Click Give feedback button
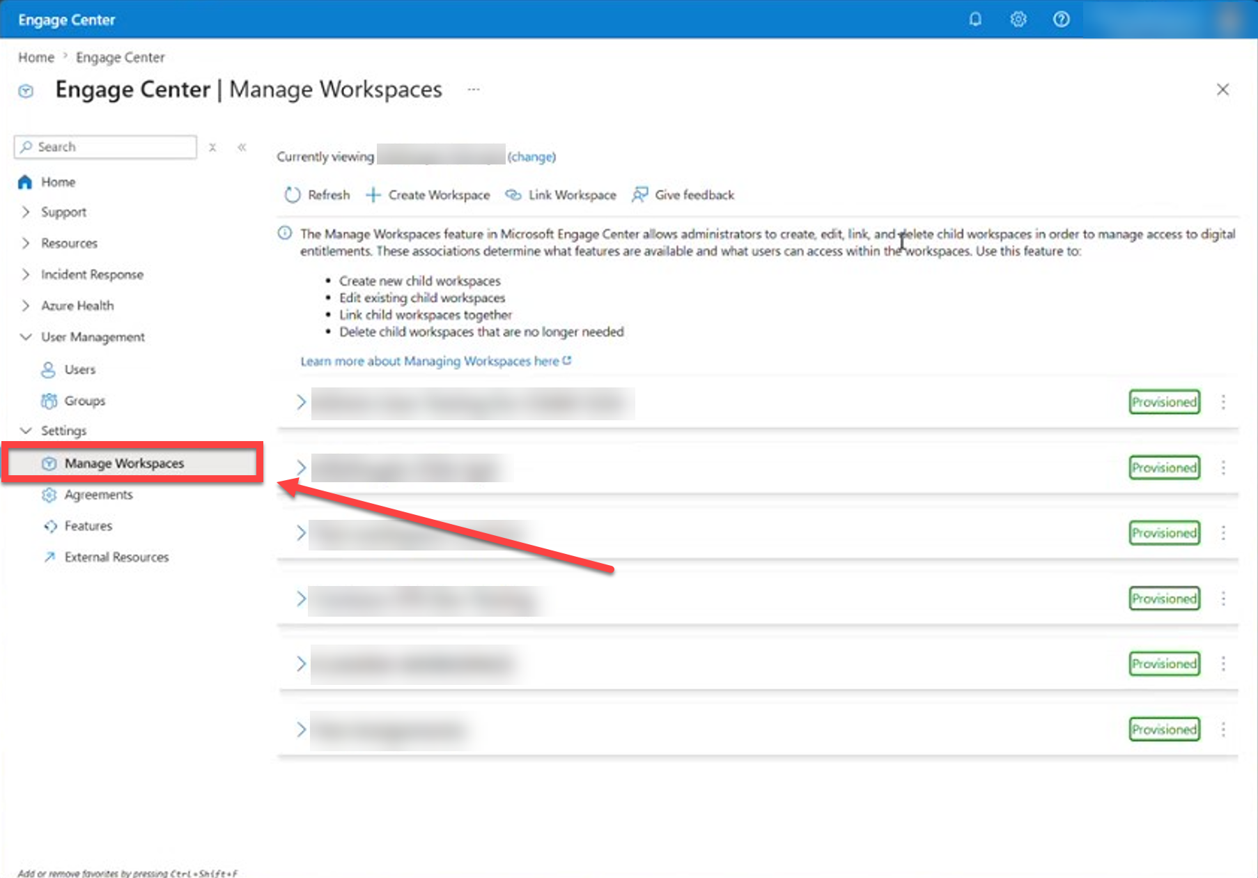Viewport: 1258px width, 878px height. pyautogui.click(x=683, y=195)
